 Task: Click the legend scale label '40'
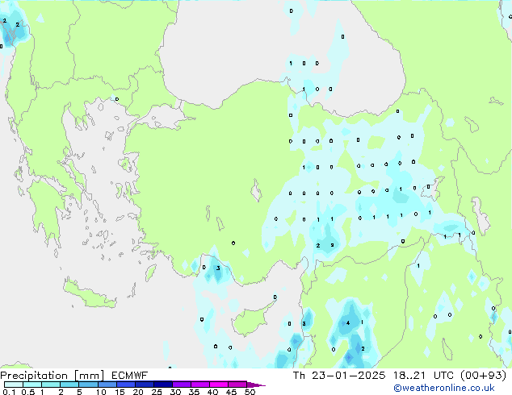pyautogui.click(x=212, y=392)
